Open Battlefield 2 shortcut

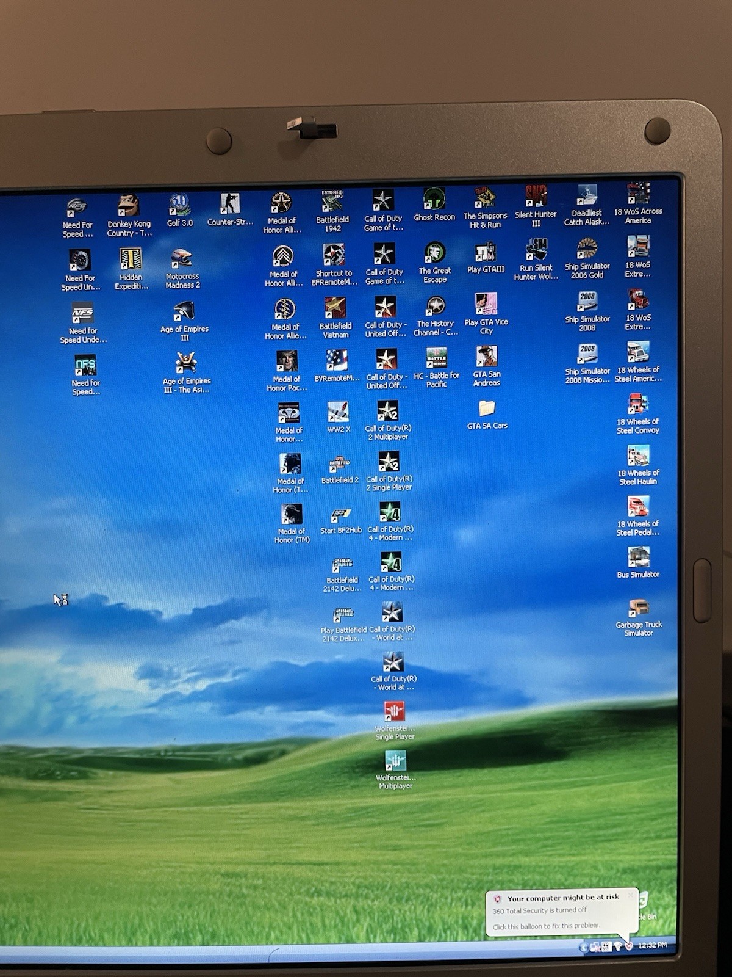pyautogui.click(x=340, y=470)
